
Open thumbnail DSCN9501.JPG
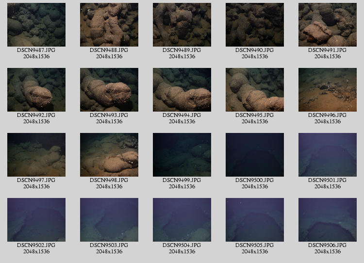328,155
